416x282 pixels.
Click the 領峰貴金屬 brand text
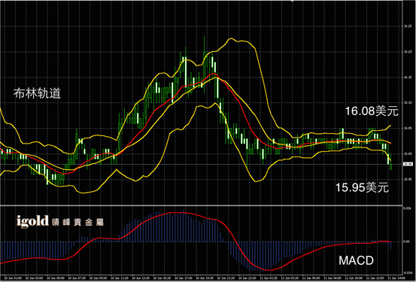pyautogui.click(x=77, y=223)
